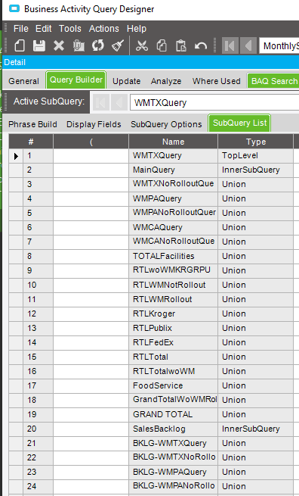299x496 pixels.
Task: Select the BKLG-WMPAQuery name cell
Action: pos(173,473)
